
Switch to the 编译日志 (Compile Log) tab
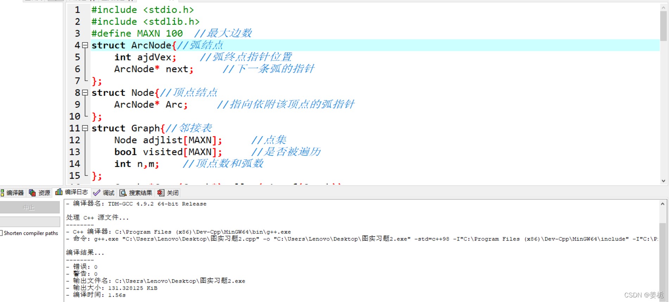pyautogui.click(x=72, y=192)
